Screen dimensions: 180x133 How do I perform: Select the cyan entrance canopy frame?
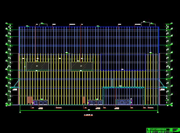[124, 88]
